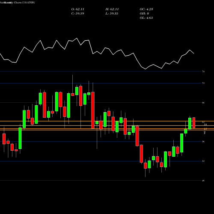Click the final point of the white indicator line
The width and height of the screenshot is (214, 214).
(194, 53)
